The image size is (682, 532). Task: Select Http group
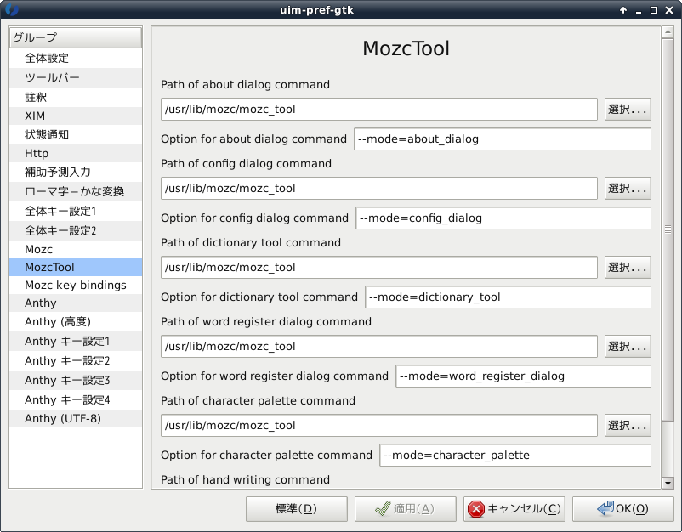pos(75,153)
